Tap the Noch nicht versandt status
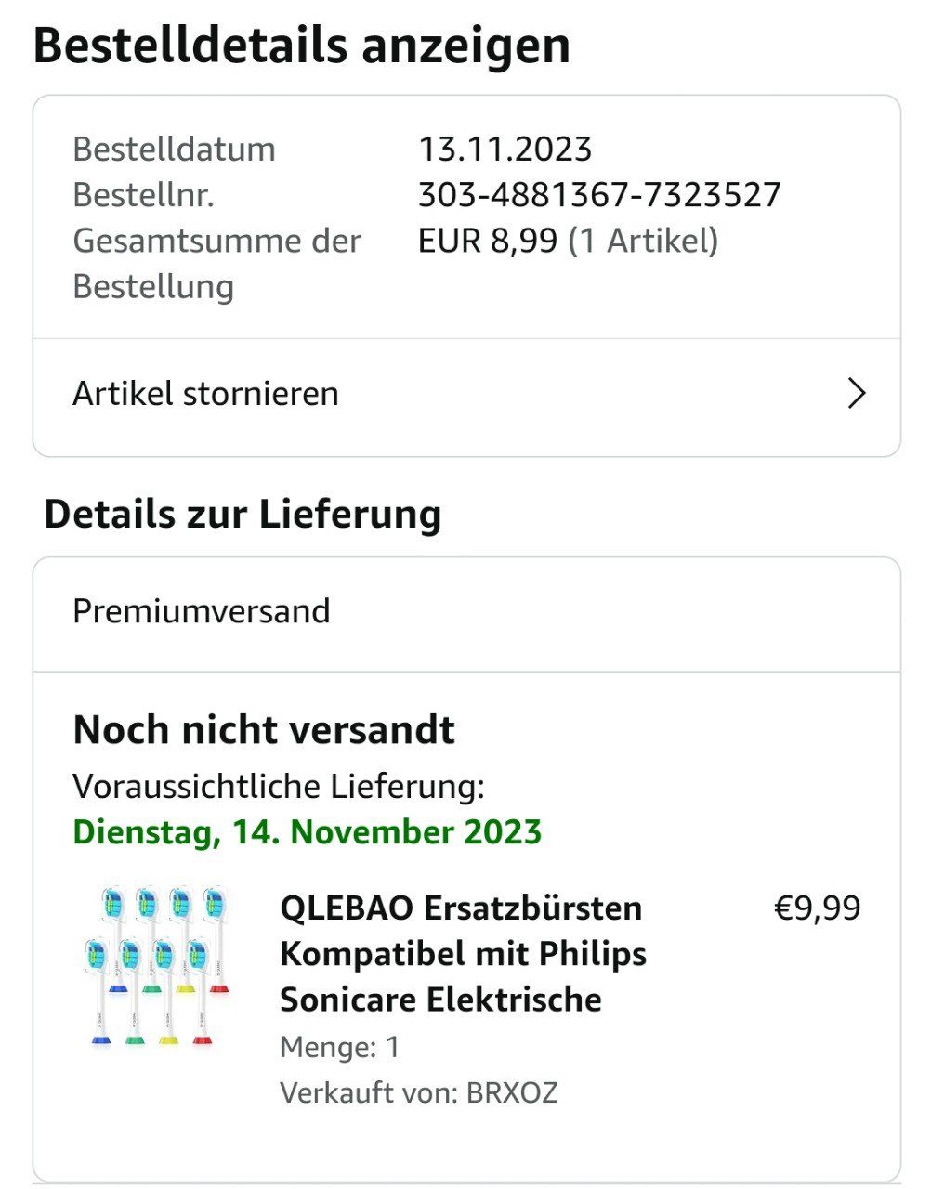The image size is (931, 1189). click(x=264, y=730)
